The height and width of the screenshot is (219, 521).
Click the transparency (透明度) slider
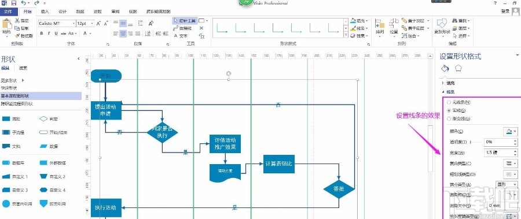[x=476, y=142]
